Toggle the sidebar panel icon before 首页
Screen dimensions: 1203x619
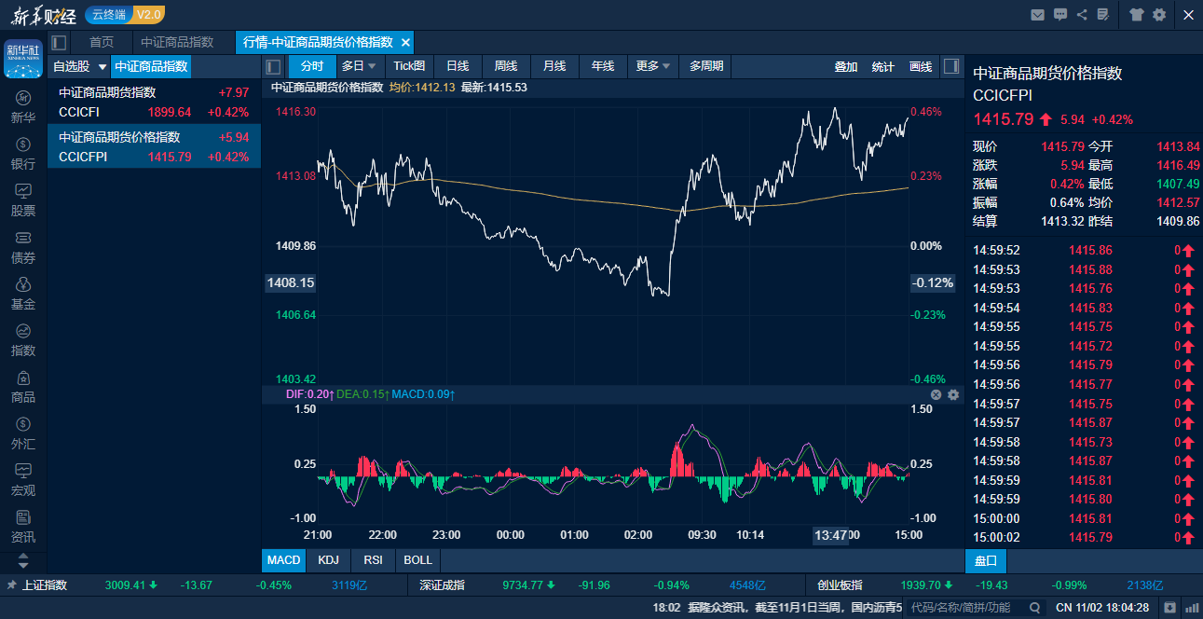tap(59, 42)
